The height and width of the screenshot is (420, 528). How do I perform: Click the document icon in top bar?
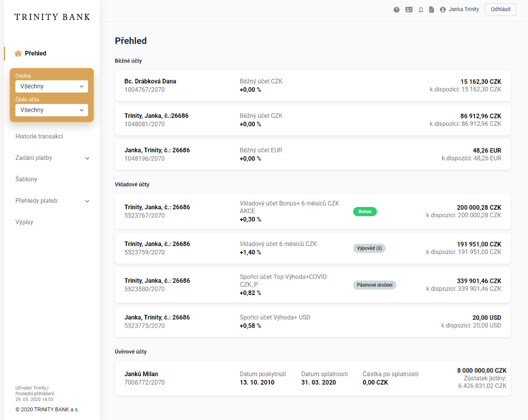[x=432, y=10]
